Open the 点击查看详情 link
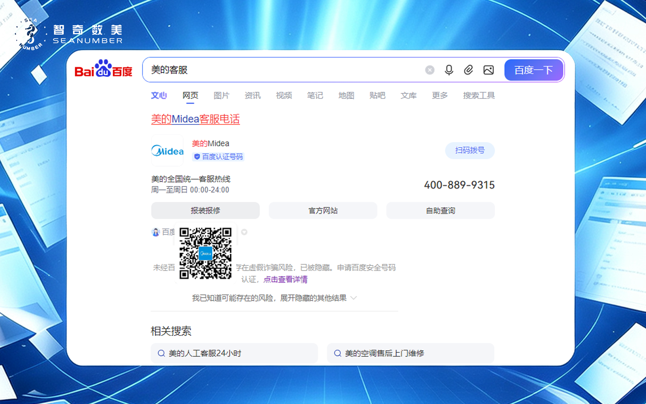 pos(285,279)
